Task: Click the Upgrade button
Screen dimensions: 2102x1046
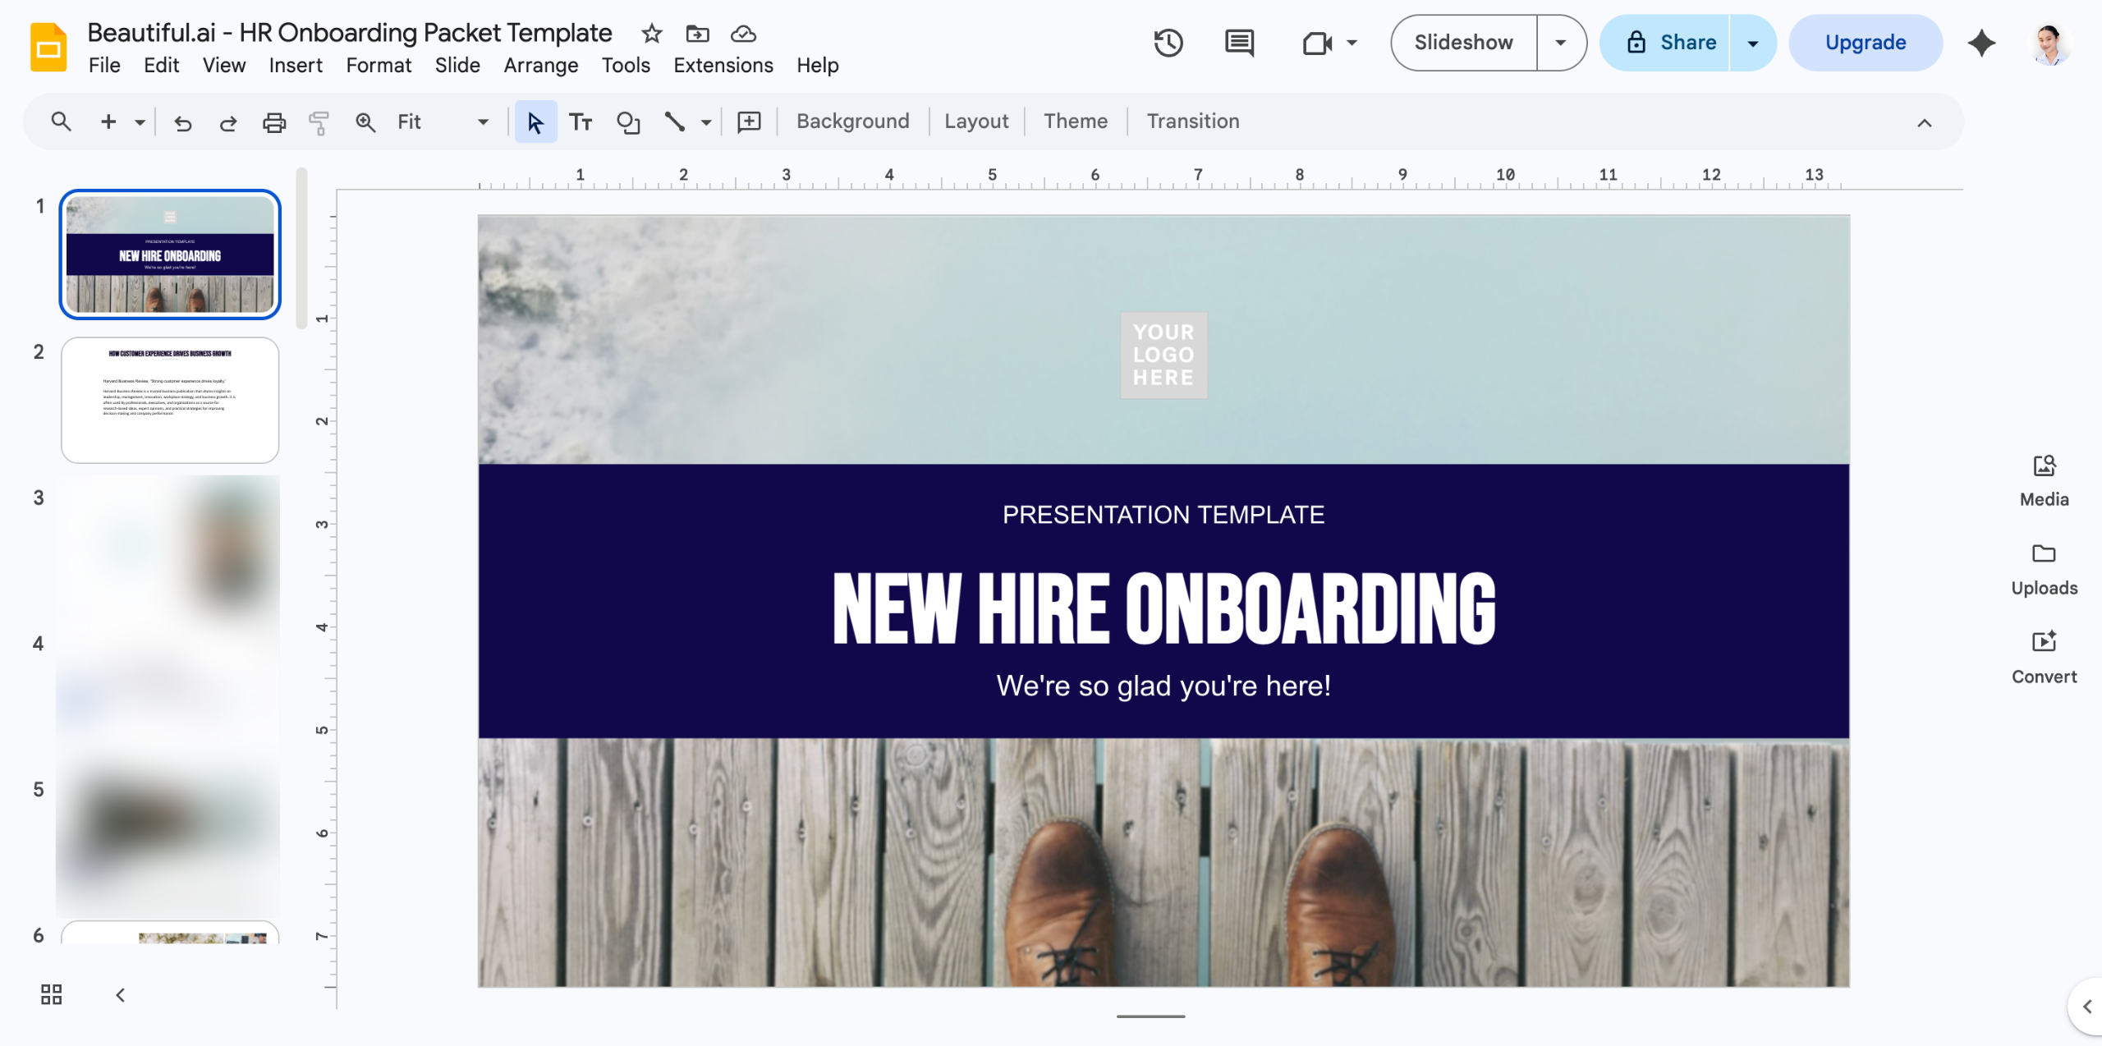Action: (1866, 43)
